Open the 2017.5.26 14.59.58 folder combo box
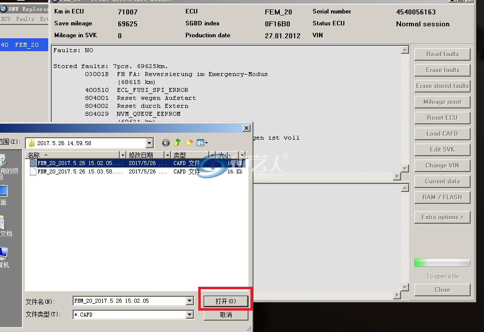The image size is (484, 332). (x=89, y=143)
